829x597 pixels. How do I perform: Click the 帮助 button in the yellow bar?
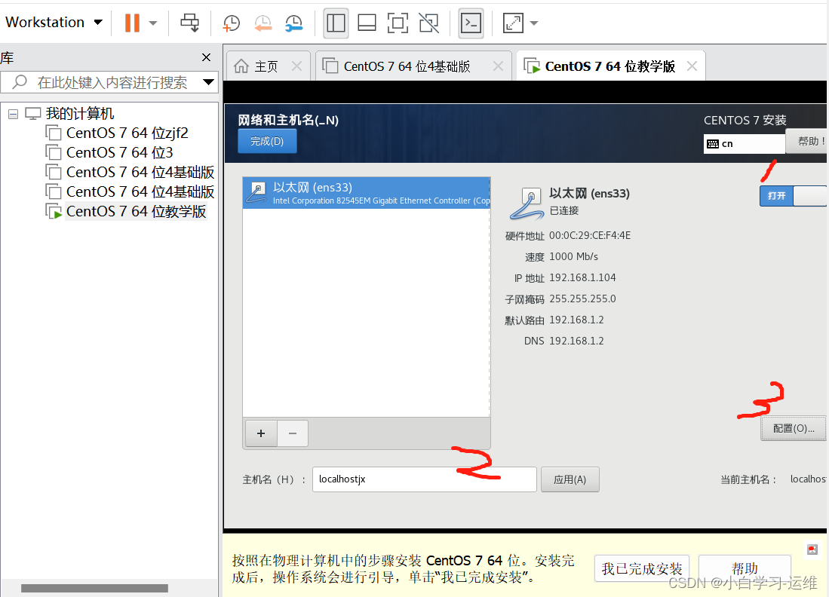pyautogui.click(x=745, y=568)
